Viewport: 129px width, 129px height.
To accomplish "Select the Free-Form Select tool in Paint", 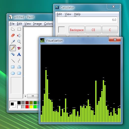I will coord(13,29).
